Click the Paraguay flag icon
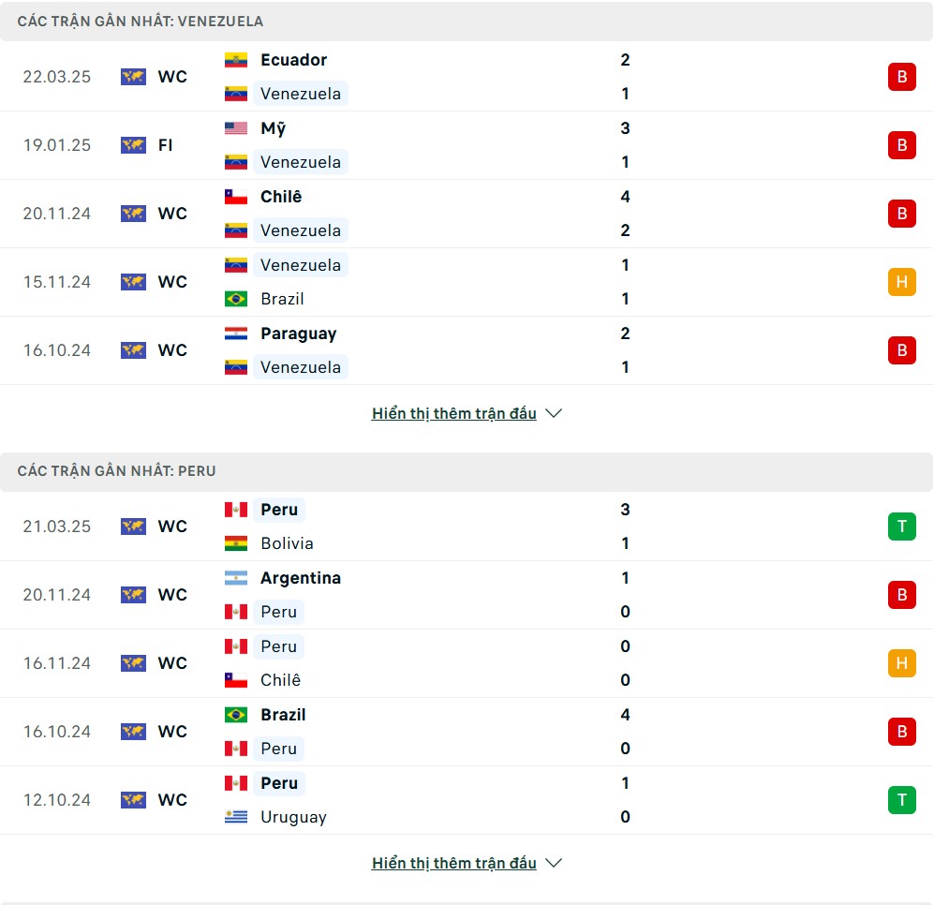Image resolution: width=934 pixels, height=905 pixels. (236, 333)
